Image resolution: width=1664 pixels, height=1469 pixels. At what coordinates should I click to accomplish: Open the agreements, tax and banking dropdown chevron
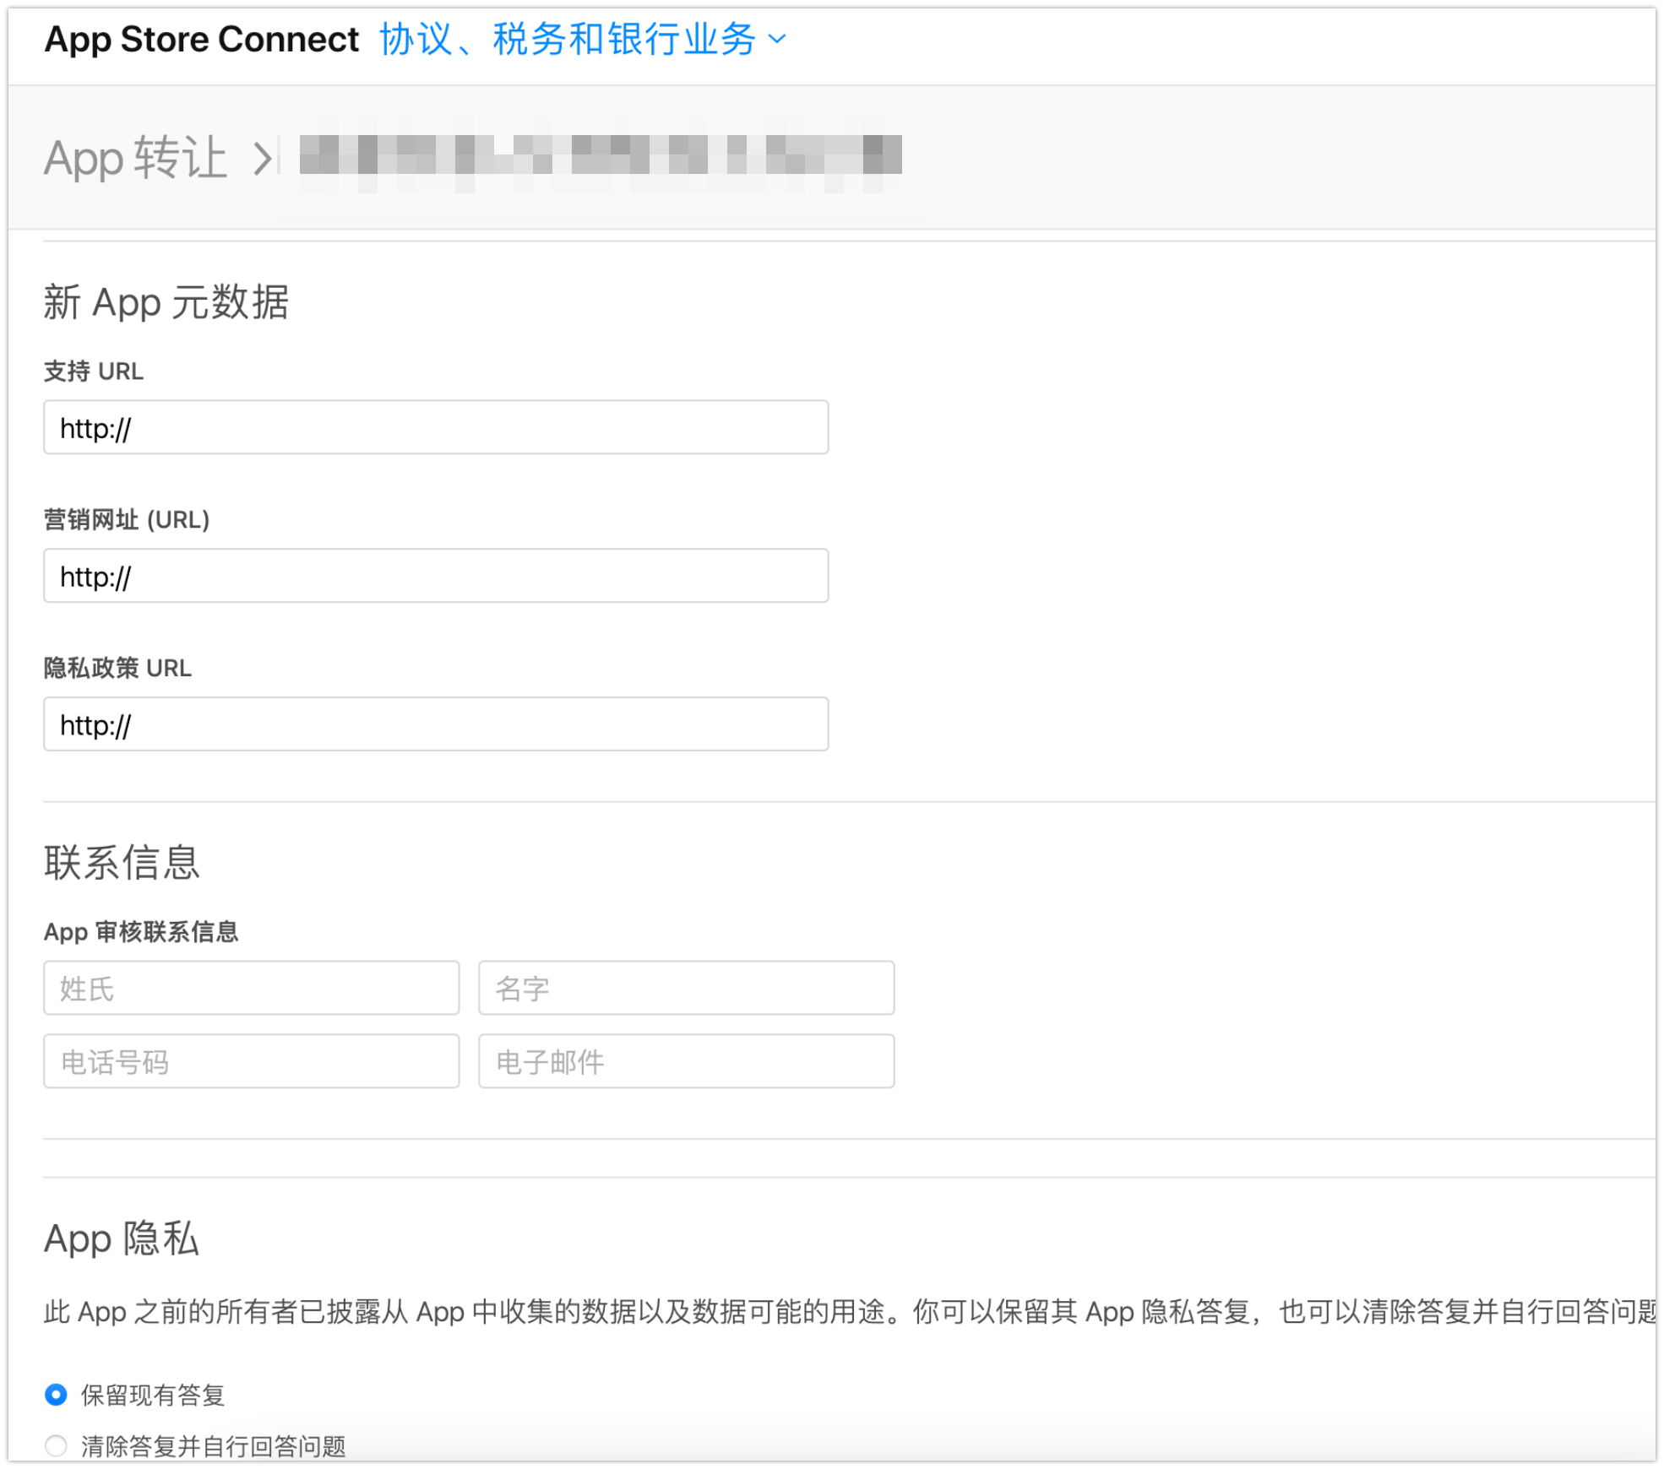pyautogui.click(x=777, y=39)
